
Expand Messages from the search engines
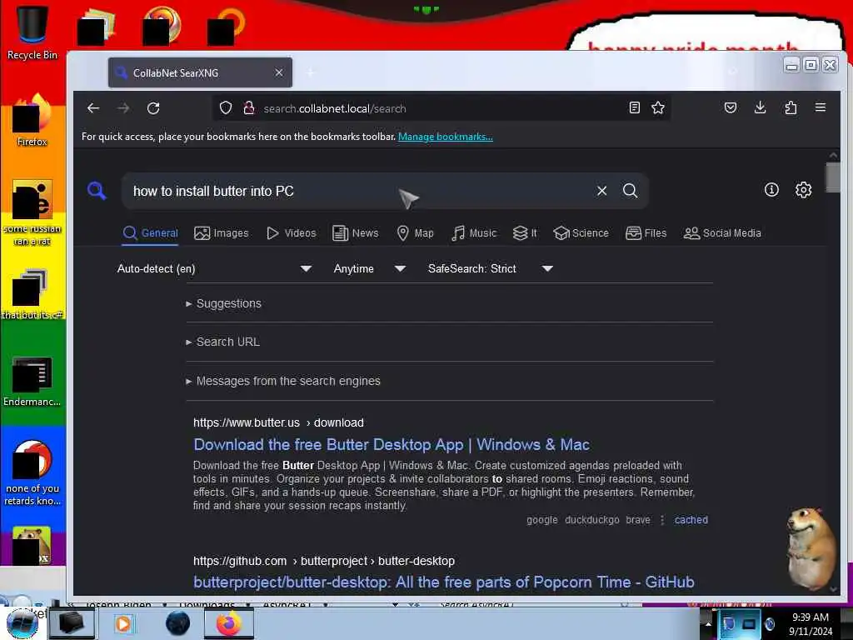coord(287,381)
